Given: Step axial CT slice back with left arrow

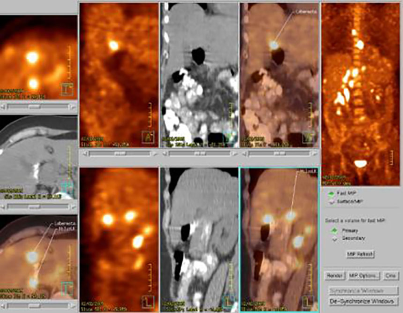Looking at the screenshot, I should pos(2,206).
